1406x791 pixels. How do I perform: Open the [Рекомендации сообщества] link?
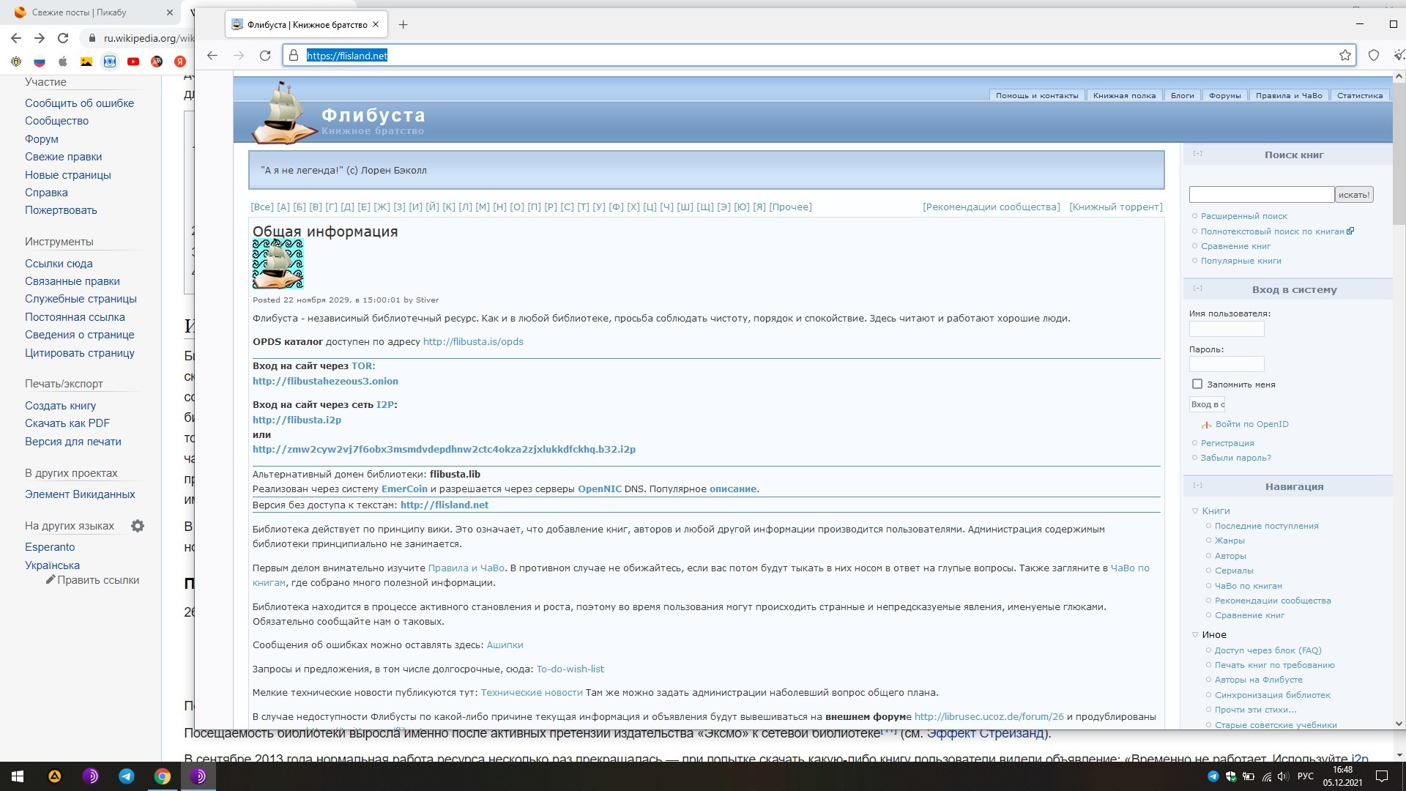[991, 207]
